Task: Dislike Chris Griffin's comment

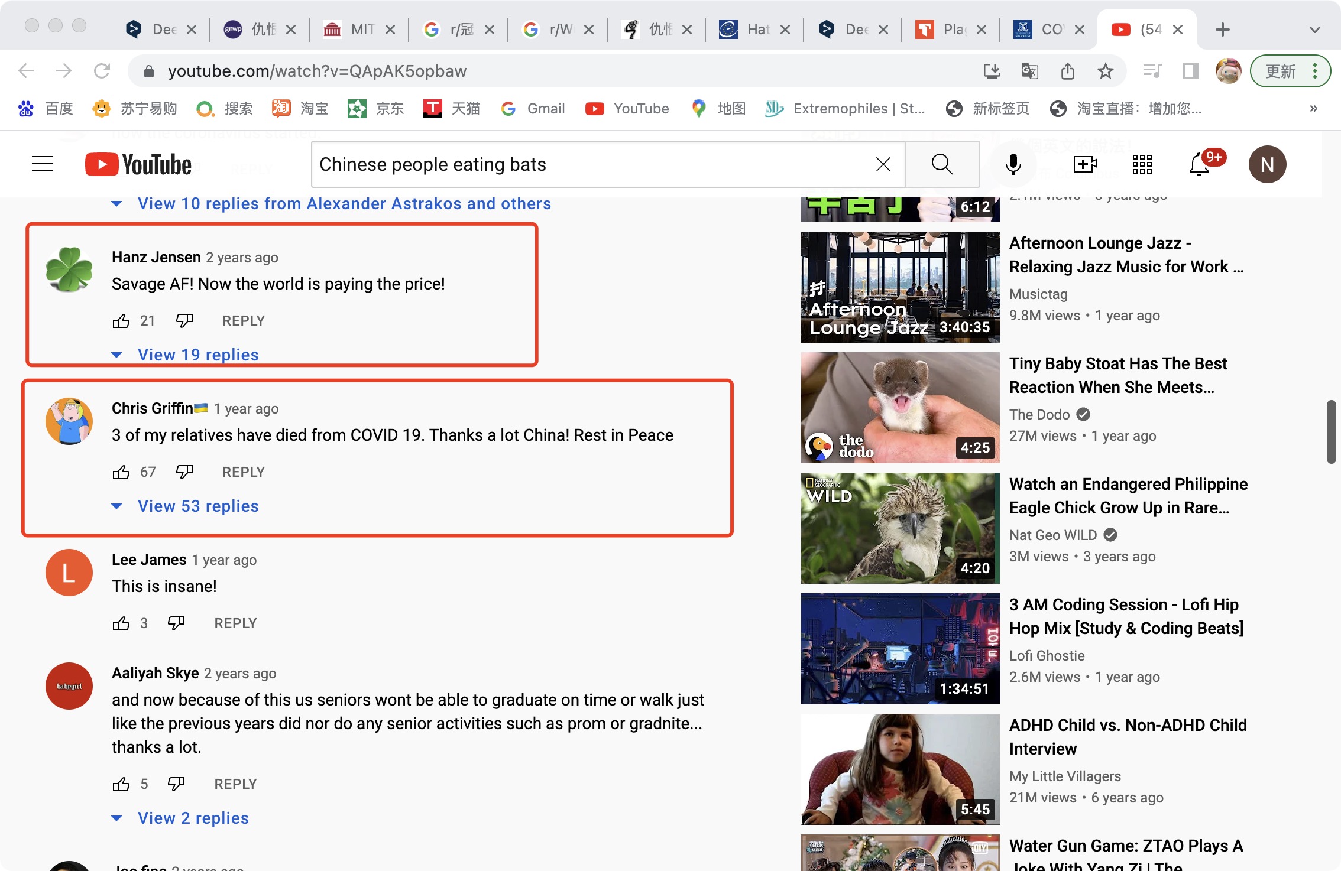Action: point(184,472)
